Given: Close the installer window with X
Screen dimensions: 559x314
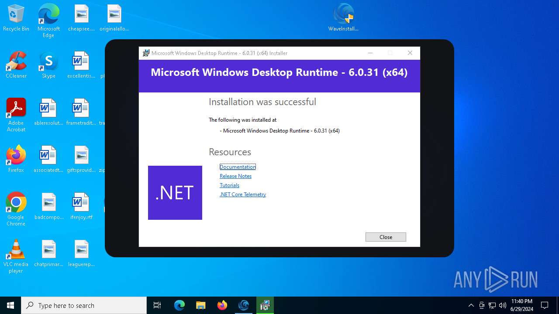Looking at the screenshot, I should (x=410, y=53).
